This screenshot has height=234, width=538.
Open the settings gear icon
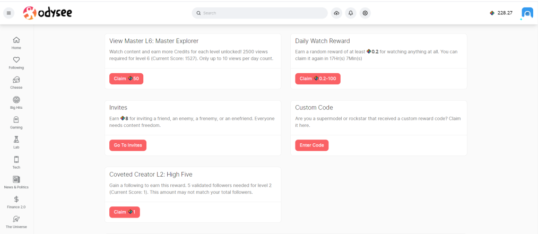pos(365,13)
